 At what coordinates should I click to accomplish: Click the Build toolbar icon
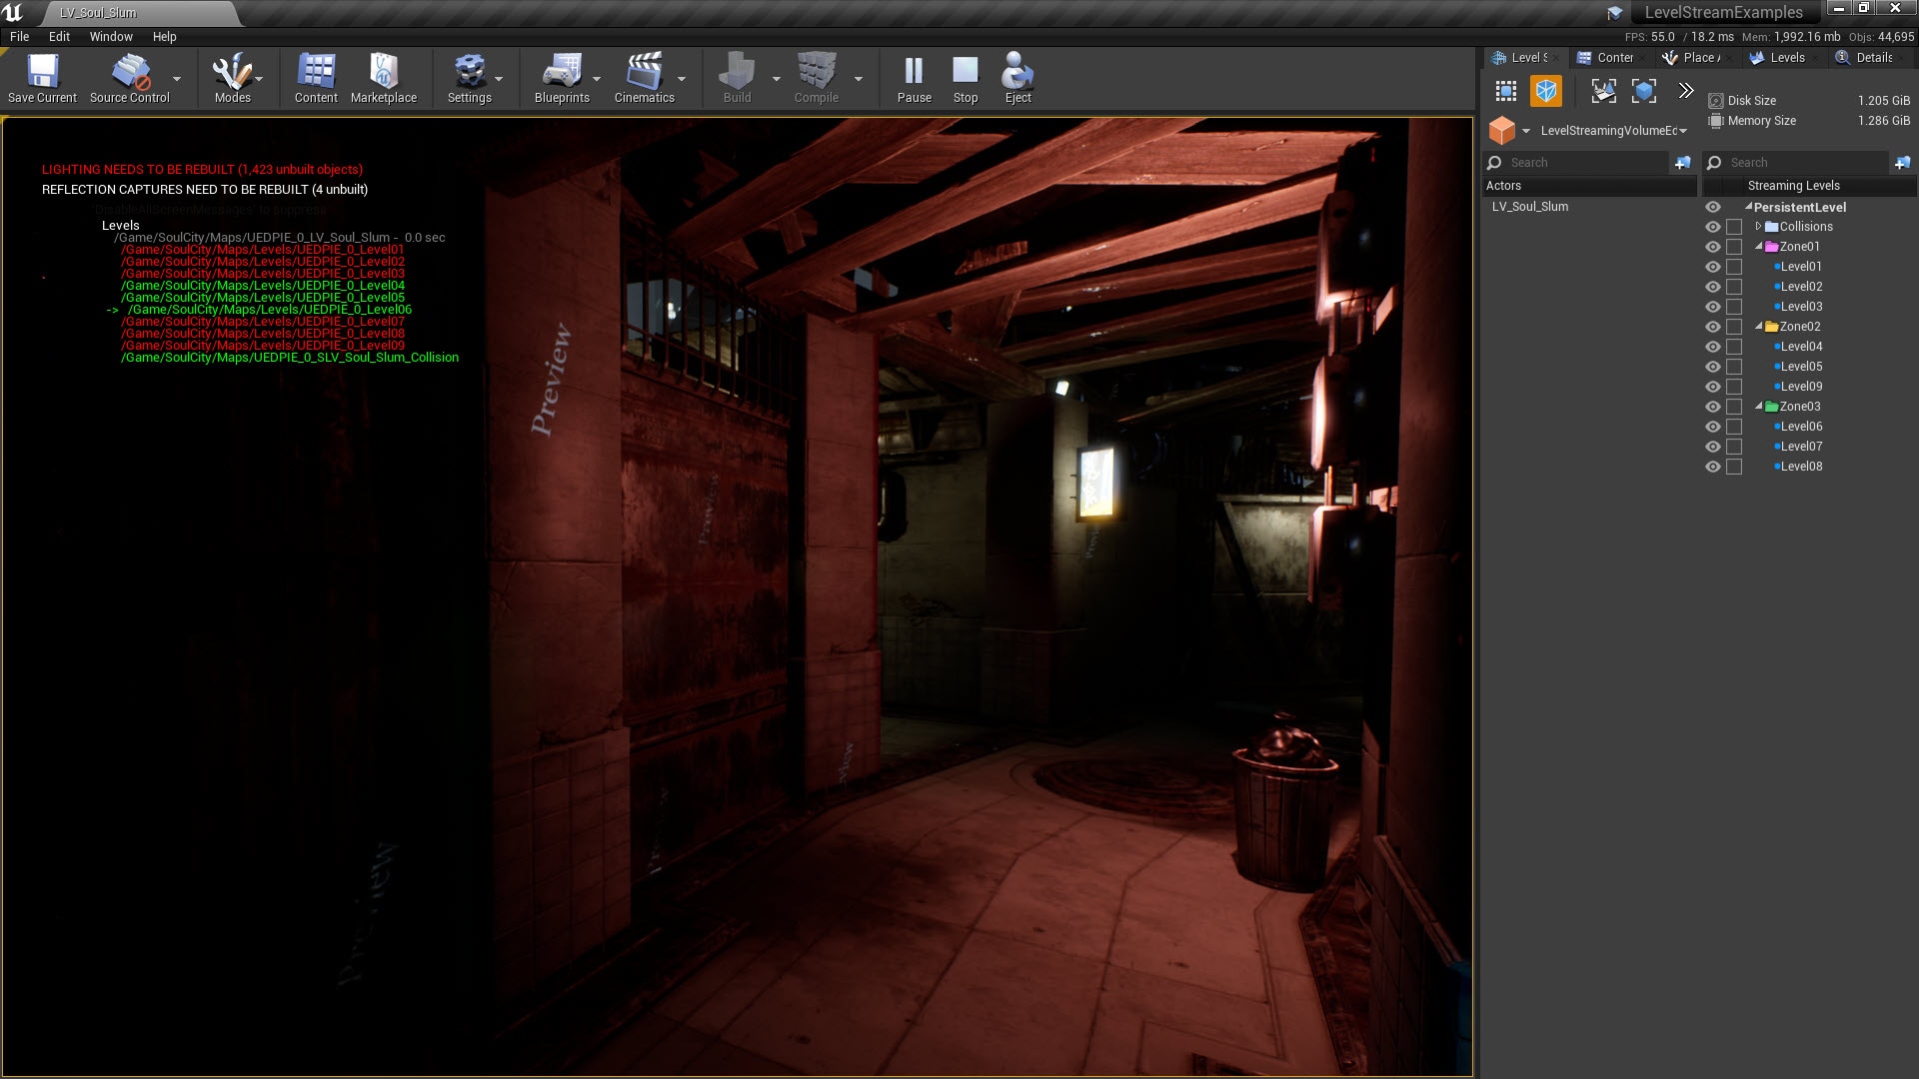[737, 72]
